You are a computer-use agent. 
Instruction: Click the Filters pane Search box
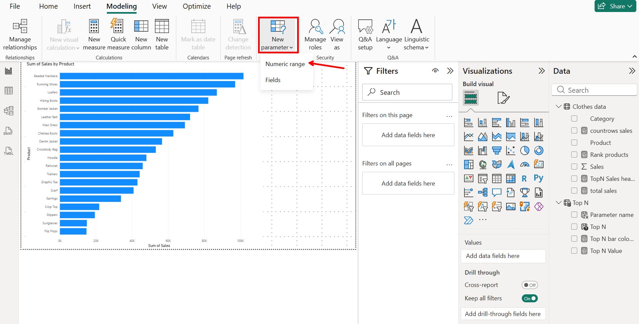click(407, 92)
